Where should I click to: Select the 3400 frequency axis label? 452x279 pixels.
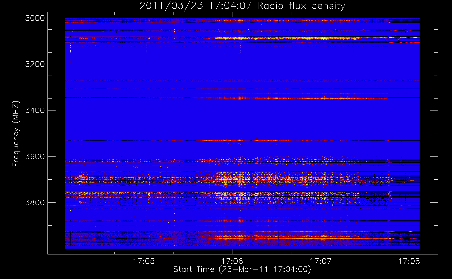click(x=35, y=110)
